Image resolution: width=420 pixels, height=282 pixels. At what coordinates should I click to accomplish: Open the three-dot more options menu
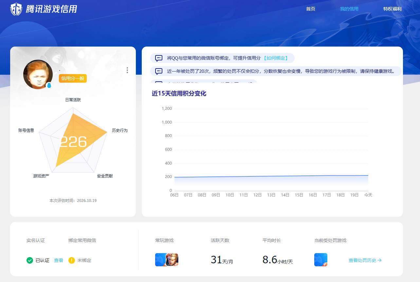pos(127,70)
